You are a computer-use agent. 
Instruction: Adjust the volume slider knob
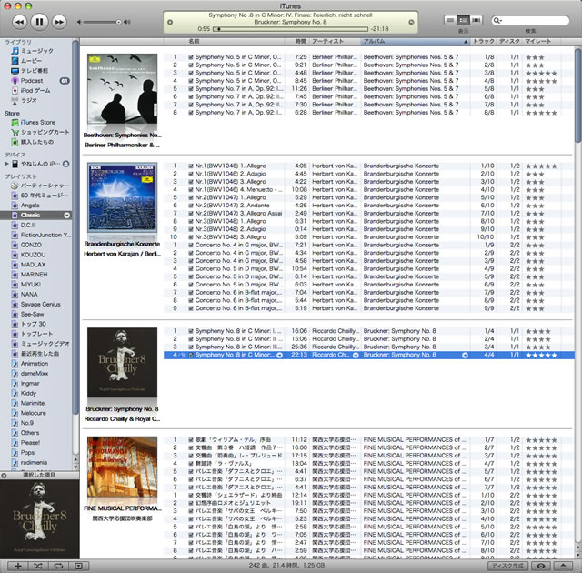(119, 22)
